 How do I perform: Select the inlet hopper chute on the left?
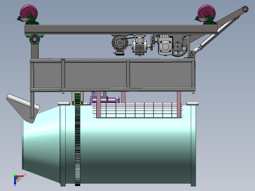pyautogui.click(x=23, y=108)
